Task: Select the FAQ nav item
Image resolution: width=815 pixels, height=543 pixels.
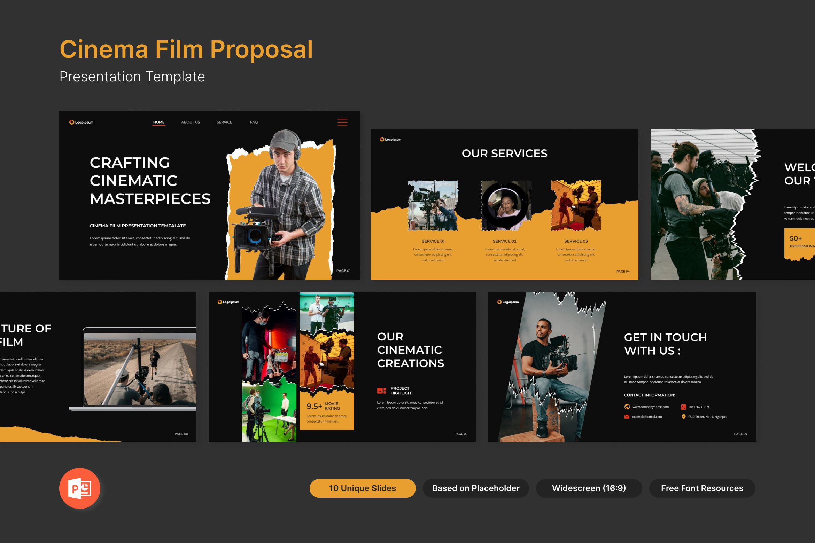Action: pyautogui.click(x=254, y=122)
